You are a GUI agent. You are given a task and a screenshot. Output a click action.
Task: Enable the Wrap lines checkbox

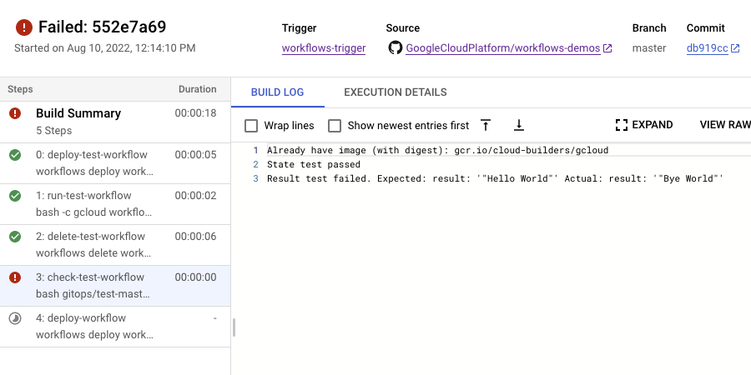click(x=251, y=126)
